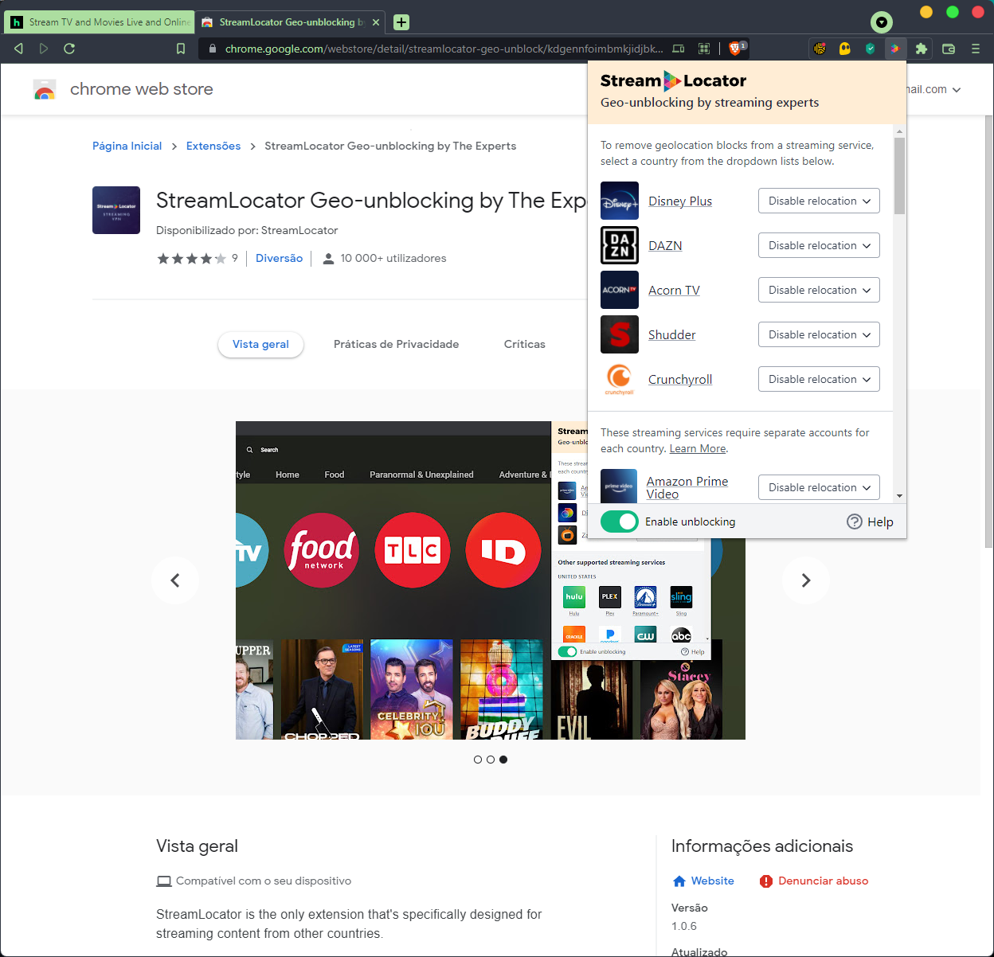994x957 pixels.
Task: Open the Brave wallet icon
Action: tap(949, 49)
